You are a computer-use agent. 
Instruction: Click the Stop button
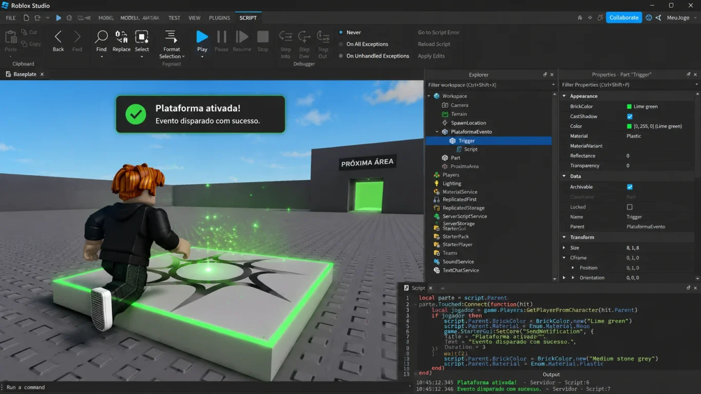tap(263, 36)
